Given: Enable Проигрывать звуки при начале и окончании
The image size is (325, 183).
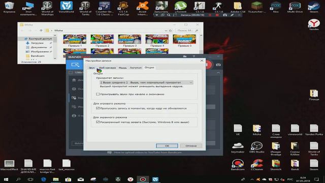Looking at the screenshot, I should click(98, 94).
